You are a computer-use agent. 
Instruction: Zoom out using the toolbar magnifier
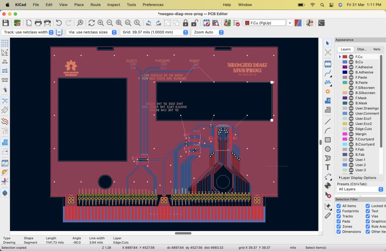[x=110, y=23]
